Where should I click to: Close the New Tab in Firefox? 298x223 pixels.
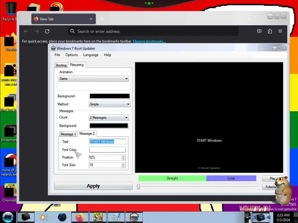(x=91, y=19)
